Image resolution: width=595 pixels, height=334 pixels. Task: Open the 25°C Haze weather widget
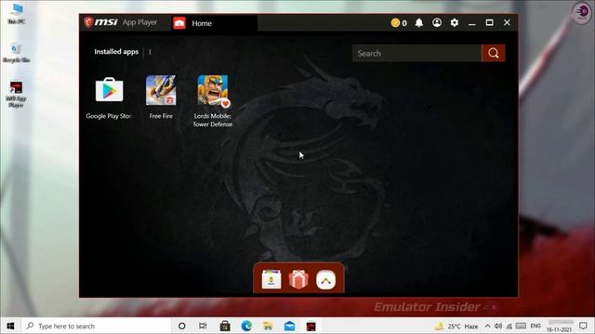[x=456, y=326]
